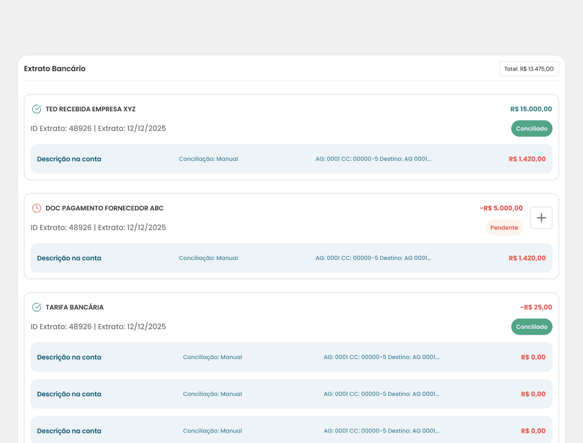
Task: Click Descrição na conta in TED RECEBIDA card
Action: tap(69, 159)
